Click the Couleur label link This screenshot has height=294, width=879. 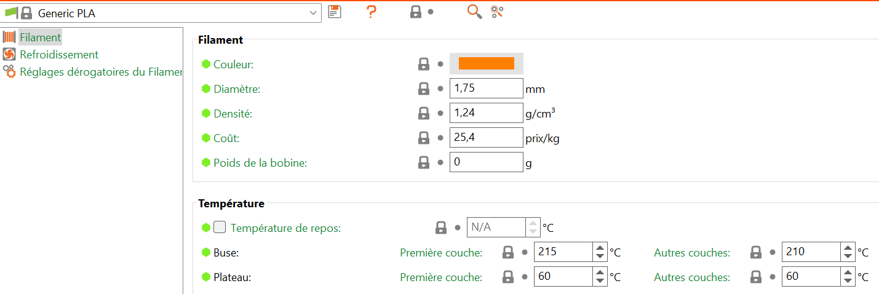click(233, 64)
